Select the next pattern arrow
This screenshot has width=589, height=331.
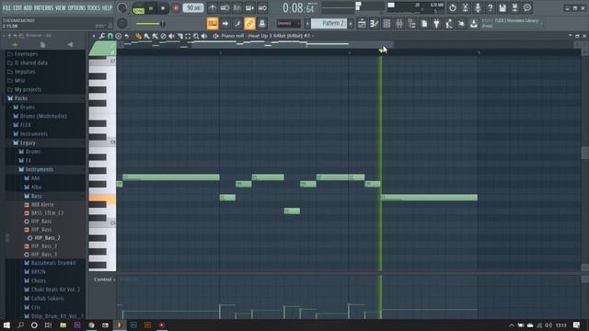(x=351, y=24)
